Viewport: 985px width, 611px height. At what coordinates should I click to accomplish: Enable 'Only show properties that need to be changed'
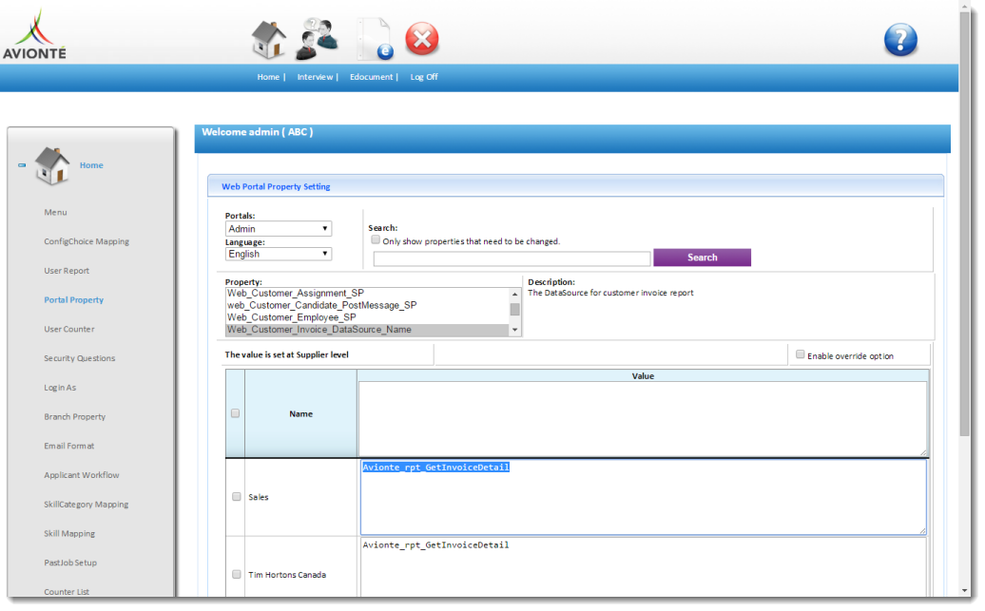[376, 240]
